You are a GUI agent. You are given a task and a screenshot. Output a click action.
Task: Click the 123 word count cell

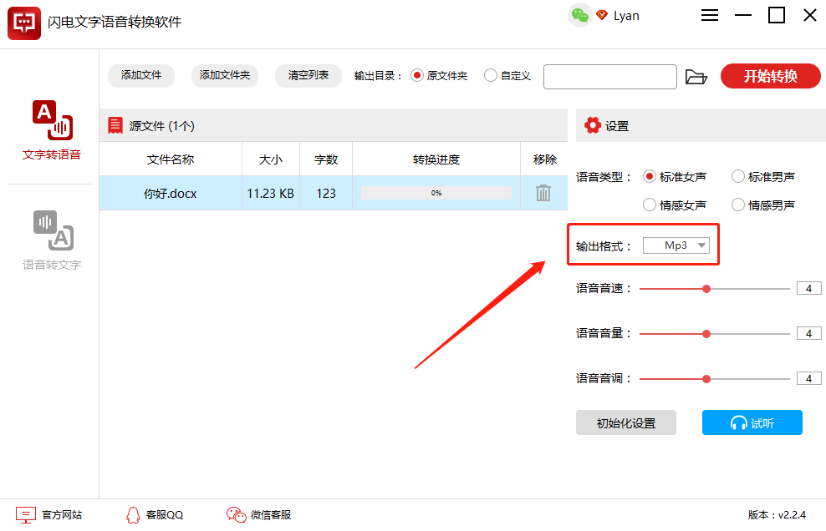point(325,193)
